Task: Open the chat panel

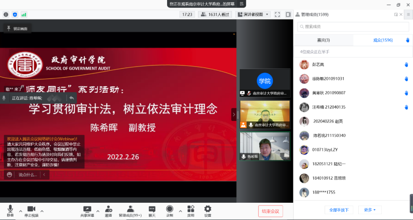Action: (152, 209)
